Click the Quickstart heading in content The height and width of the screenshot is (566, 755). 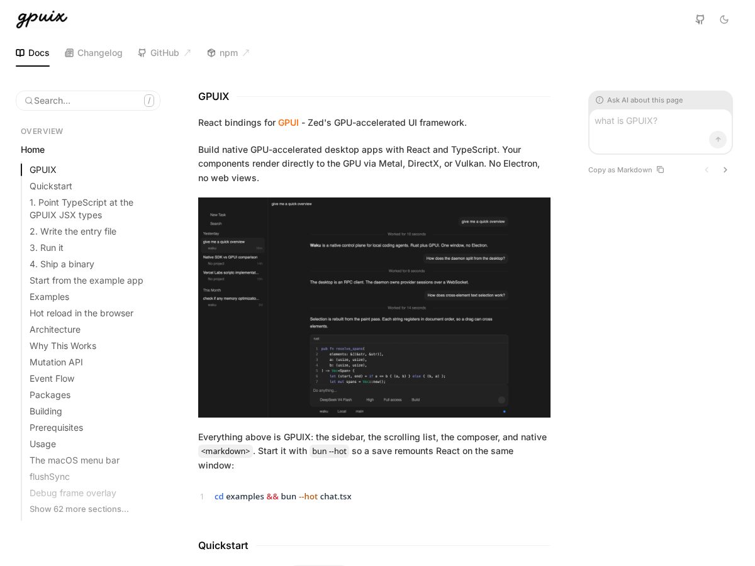223,545
